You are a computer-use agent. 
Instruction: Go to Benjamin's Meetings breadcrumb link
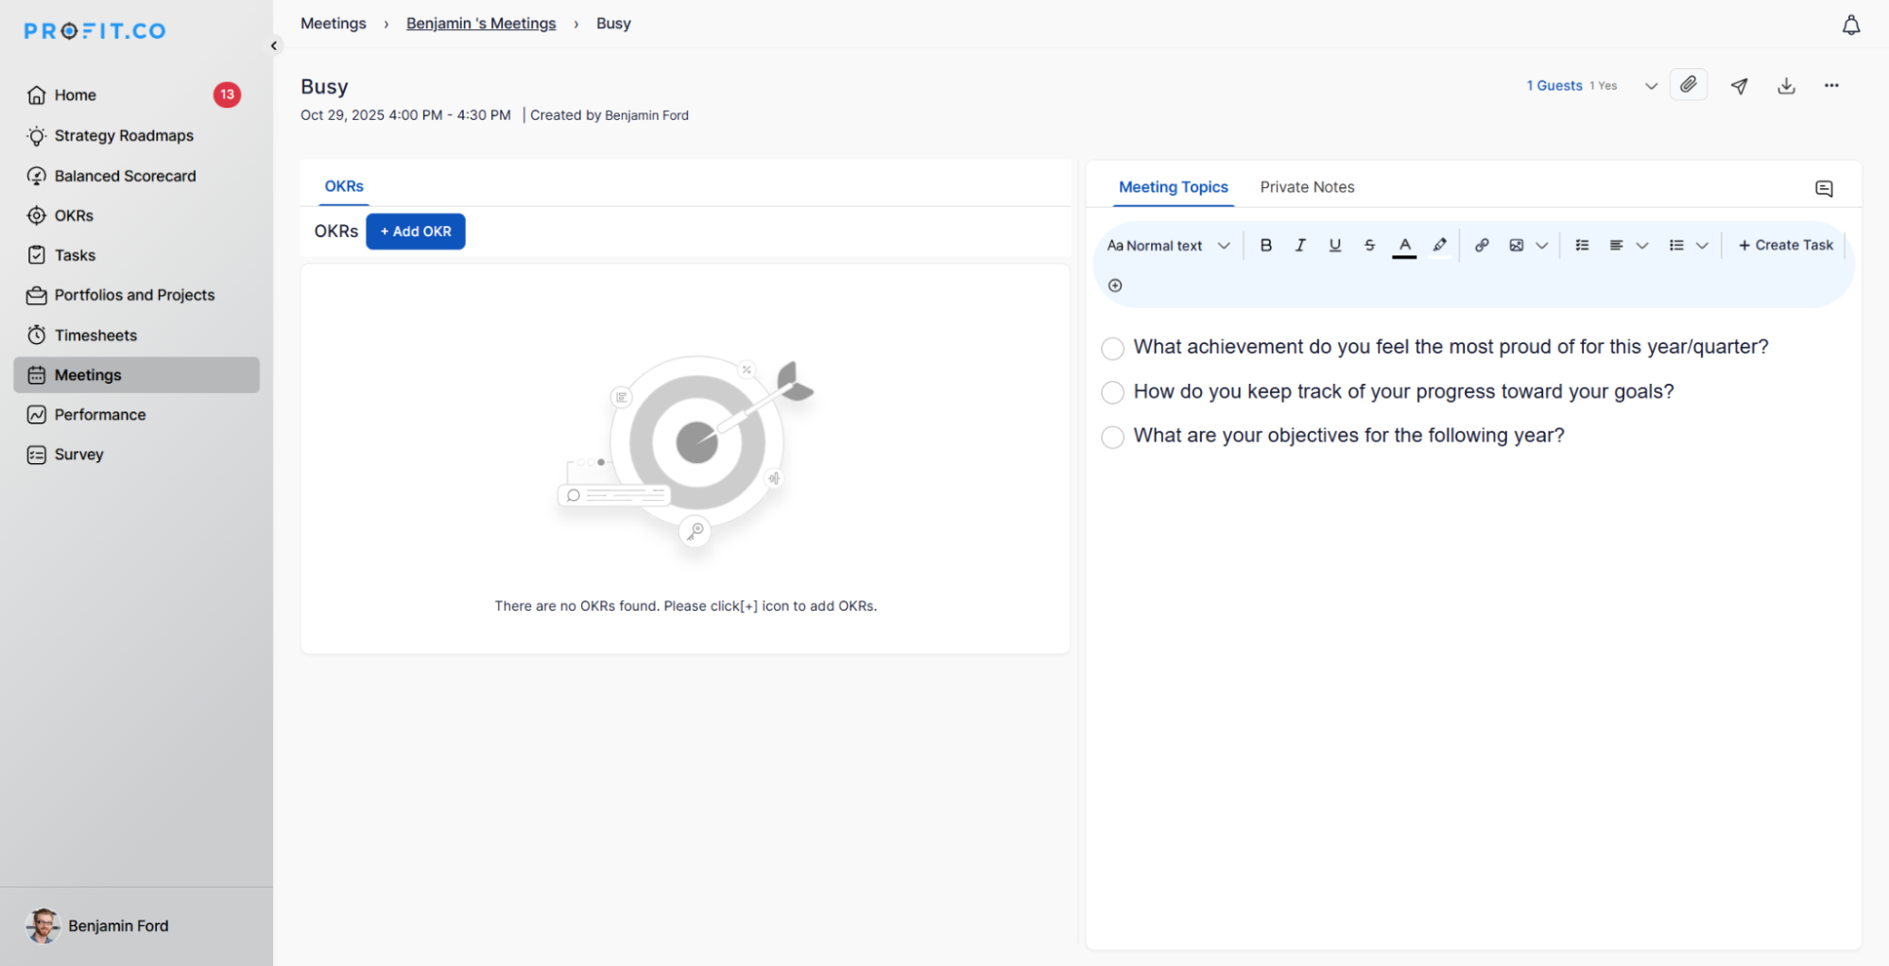(x=481, y=24)
